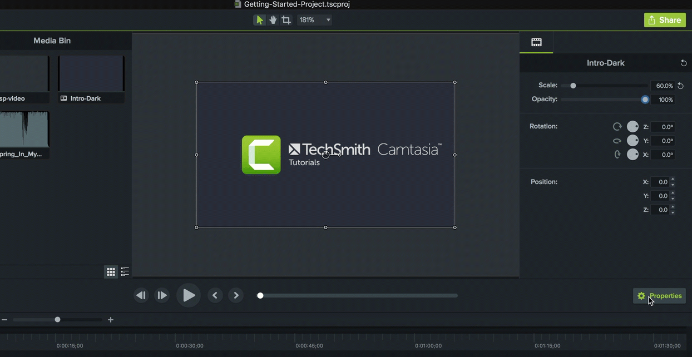Click the Position Z value field
This screenshot has width=692, height=357.
click(660, 210)
